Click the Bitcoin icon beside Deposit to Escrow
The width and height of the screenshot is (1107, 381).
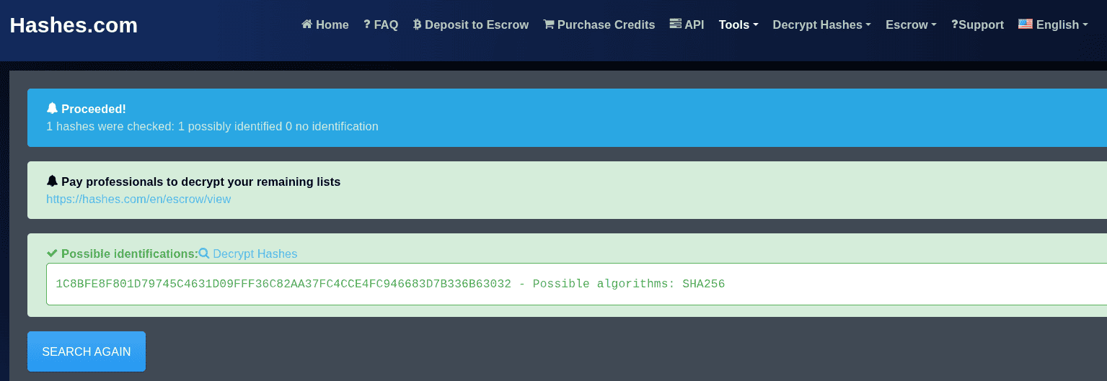pyautogui.click(x=417, y=24)
